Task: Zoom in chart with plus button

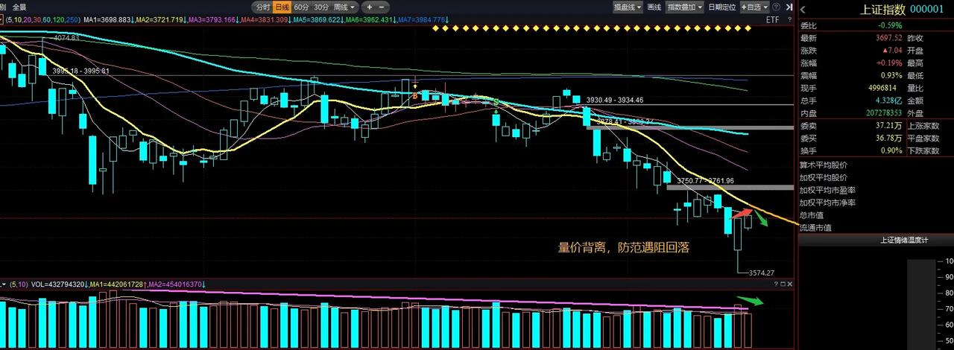Action: (x=369, y=7)
